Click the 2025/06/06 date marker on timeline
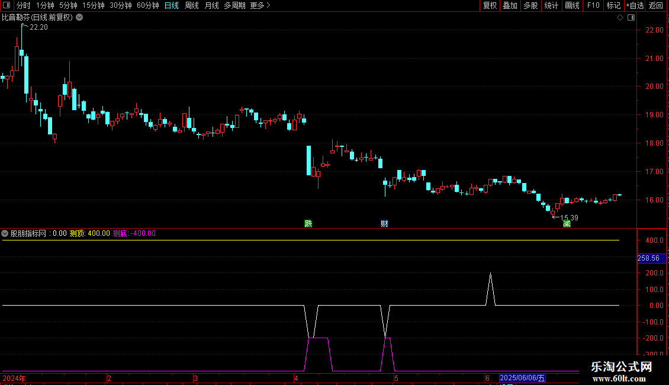This screenshot has height=385, width=669. click(x=523, y=378)
